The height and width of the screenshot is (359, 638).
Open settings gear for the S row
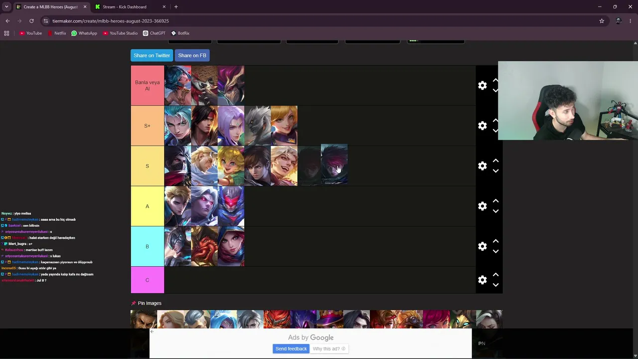point(482,166)
